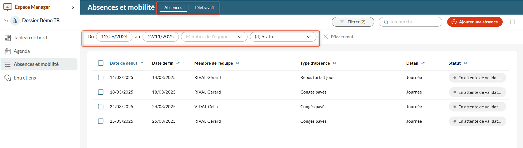The height and width of the screenshot is (148, 523).
Task: Click the Entretiens chat bubbles icon
Action: click(8, 78)
